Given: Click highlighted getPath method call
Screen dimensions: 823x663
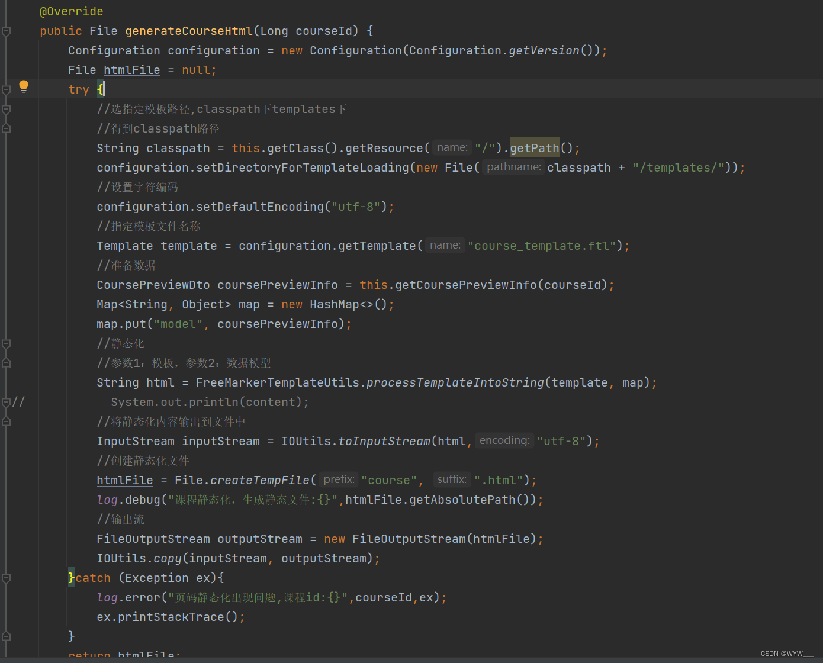Looking at the screenshot, I should pos(535,148).
